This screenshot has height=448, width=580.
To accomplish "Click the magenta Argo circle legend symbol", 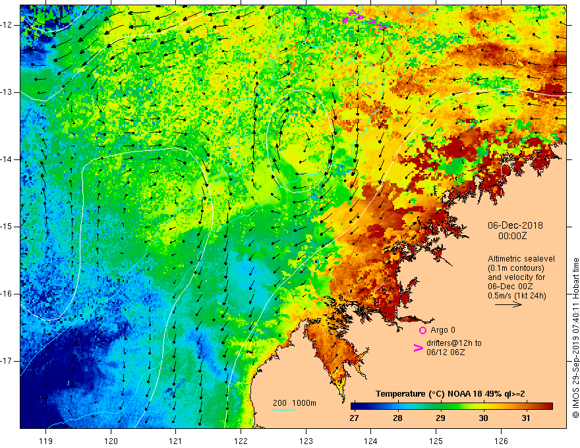I will (x=422, y=330).
